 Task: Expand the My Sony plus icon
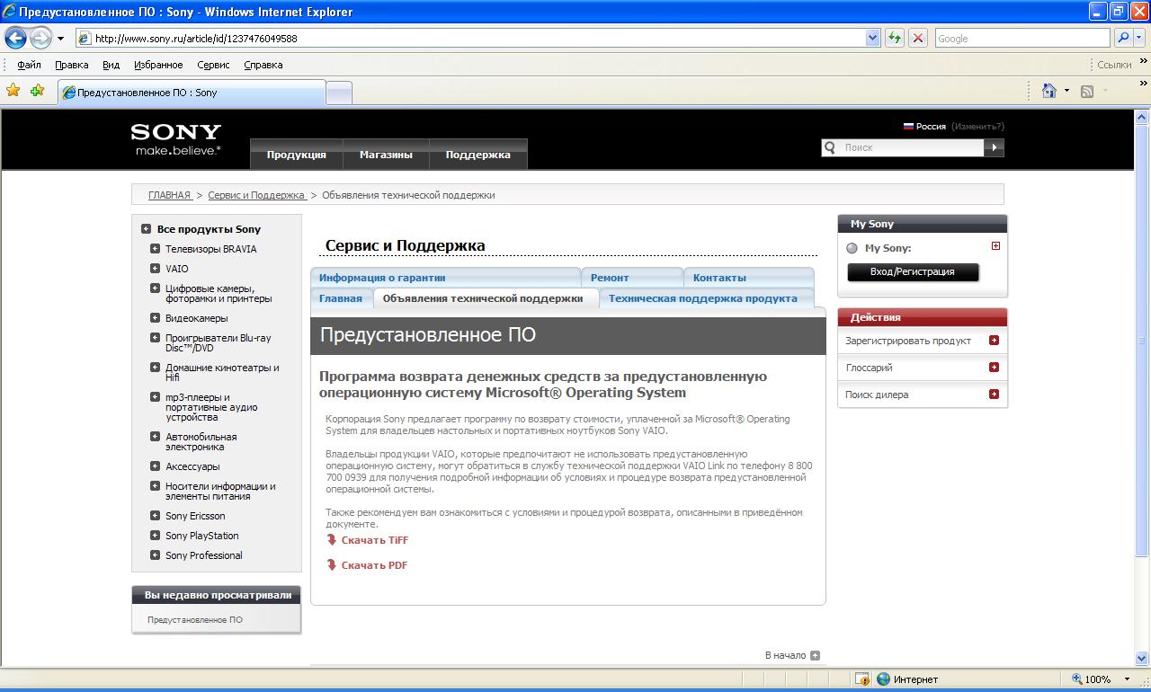995,246
